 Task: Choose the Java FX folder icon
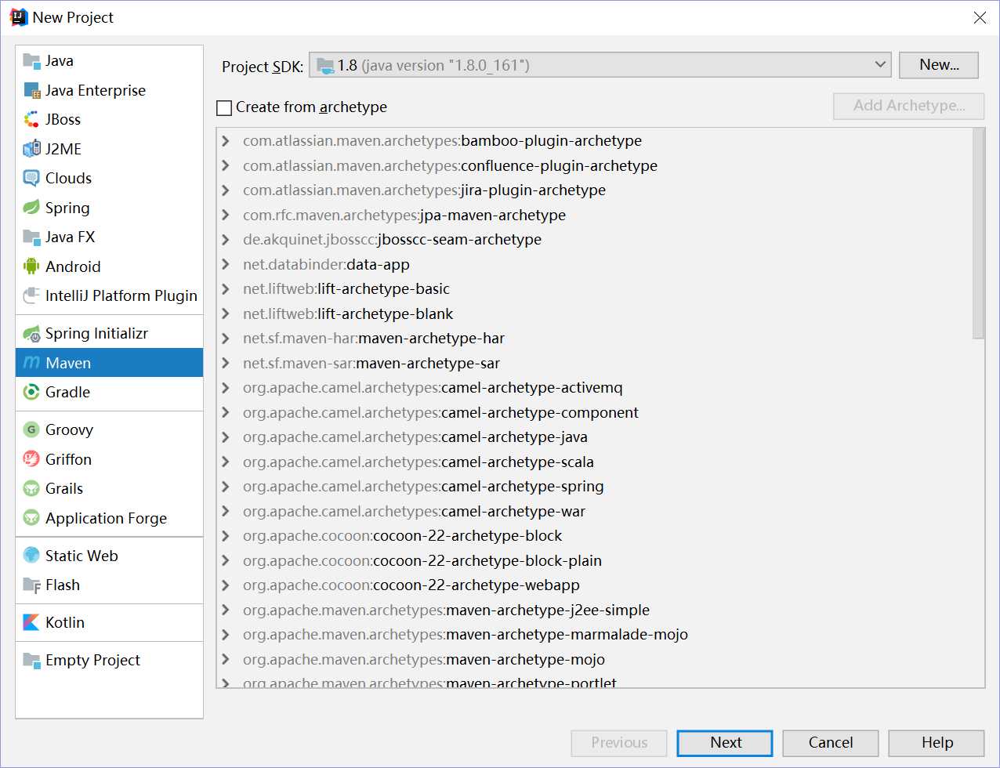[31, 237]
